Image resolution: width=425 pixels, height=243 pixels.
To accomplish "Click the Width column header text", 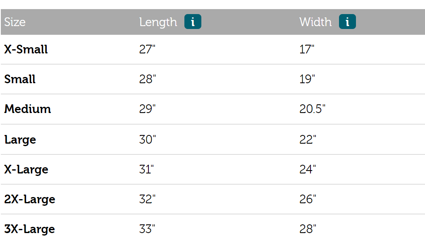I will coord(315,22).
